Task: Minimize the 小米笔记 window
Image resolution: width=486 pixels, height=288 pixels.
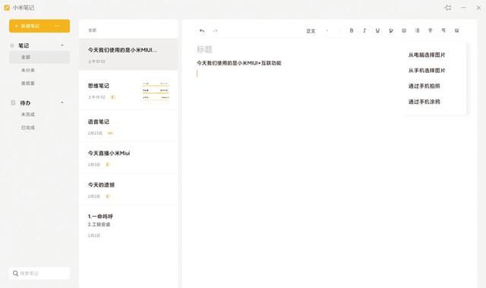Action: pyautogui.click(x=463, y=8)
